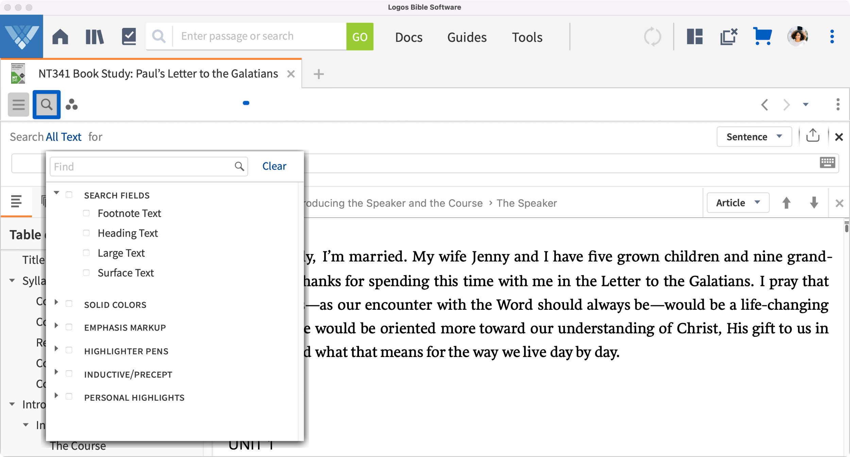
Task: Close the locator bar with X
Action: (839, 203)
